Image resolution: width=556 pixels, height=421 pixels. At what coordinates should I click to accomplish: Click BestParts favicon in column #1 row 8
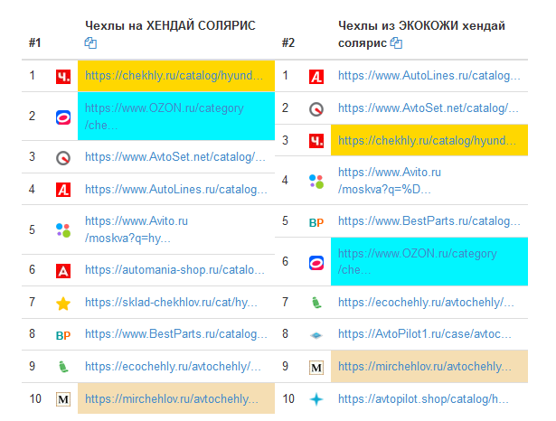[63, 335]
